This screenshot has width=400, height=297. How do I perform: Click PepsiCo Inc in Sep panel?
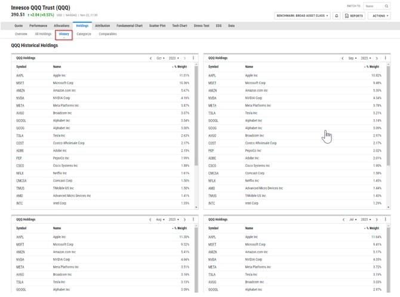coord(253,151)
